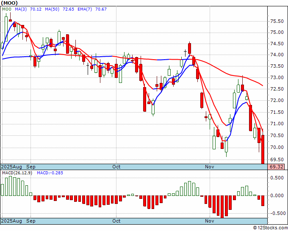Click the 70.00 price axis label

point(277,147)
